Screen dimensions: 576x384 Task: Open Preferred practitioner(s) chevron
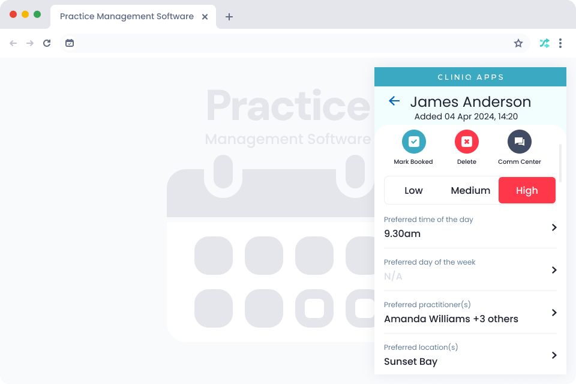pyautogui.click(x=554, y=313)
